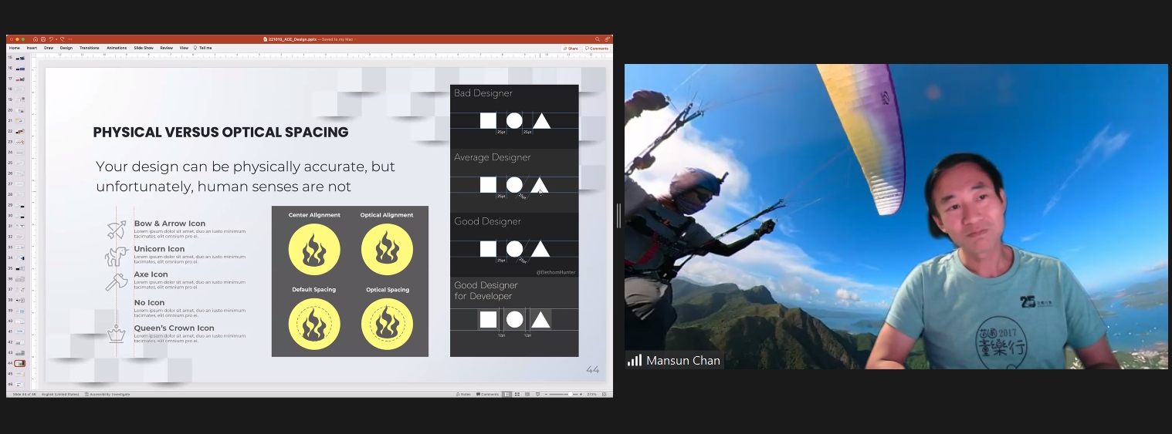Click the Redo arrow icon
Image resolution: width=1172 pixels, height=434 pixels.
click(x=62, y=39)
